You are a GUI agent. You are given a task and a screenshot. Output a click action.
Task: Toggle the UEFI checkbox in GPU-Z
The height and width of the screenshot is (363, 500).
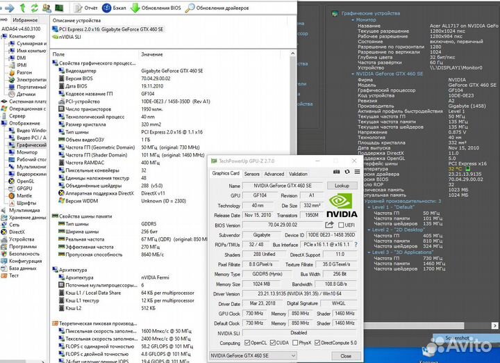point(341,225)
